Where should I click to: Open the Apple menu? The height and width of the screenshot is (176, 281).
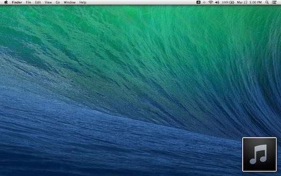tap(6, 2)
